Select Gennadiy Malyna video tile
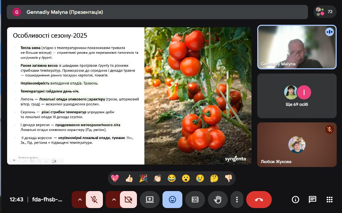 [x=297, y=47]
